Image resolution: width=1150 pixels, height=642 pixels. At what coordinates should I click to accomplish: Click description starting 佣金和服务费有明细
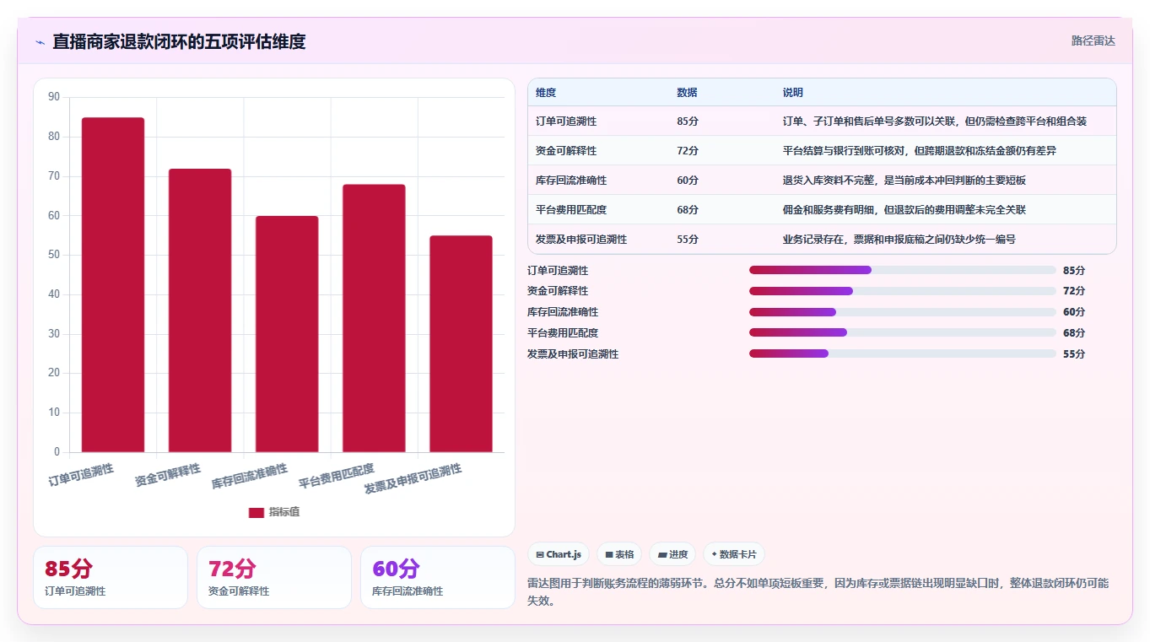point(904,210)
